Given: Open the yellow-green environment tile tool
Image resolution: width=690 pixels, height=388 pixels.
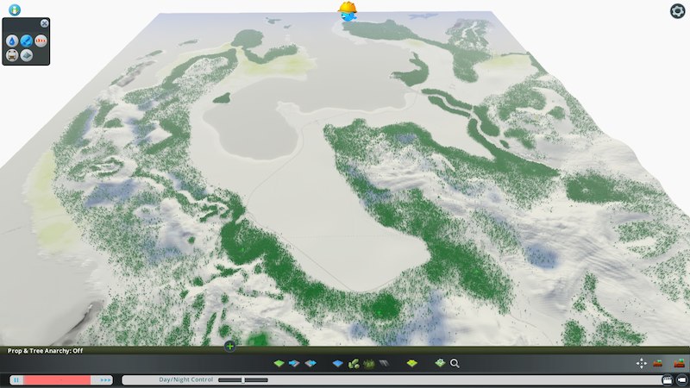Looking at the screenshot, I should [411, 364].
